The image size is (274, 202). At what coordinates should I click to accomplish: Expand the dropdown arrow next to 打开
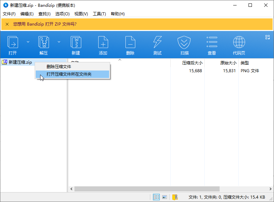point(28,42)
